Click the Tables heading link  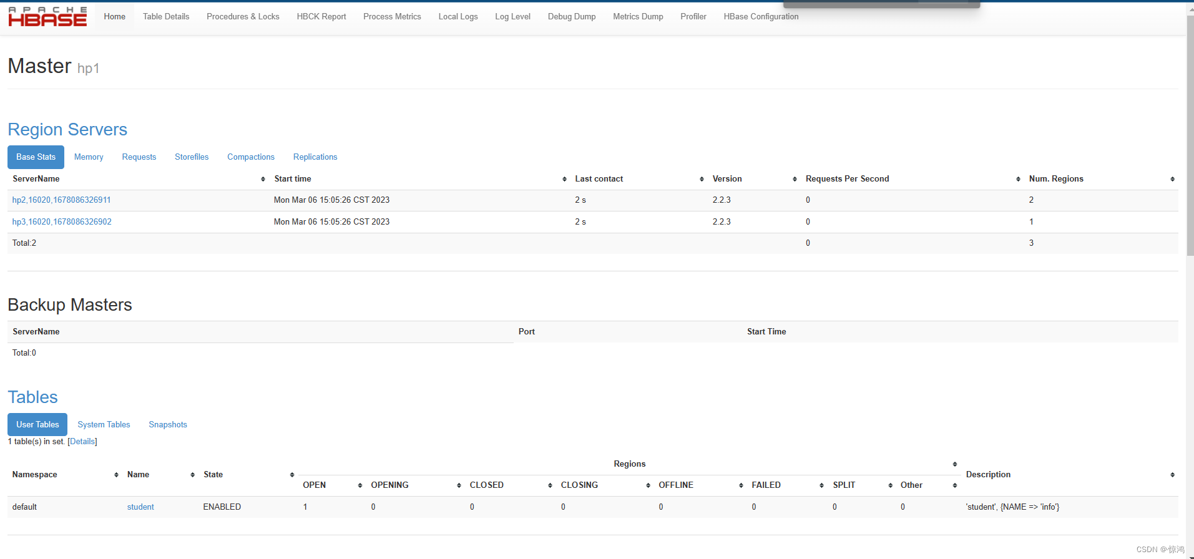tap(32, 397)
